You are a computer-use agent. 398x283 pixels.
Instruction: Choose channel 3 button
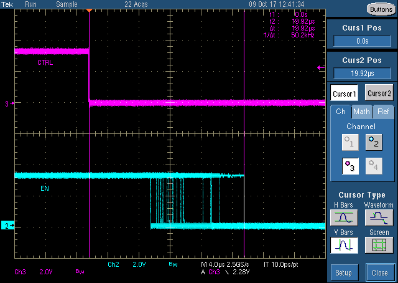pos(350,166)
